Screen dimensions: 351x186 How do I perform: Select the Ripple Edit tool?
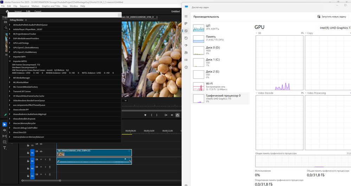(x=5, y=136)
